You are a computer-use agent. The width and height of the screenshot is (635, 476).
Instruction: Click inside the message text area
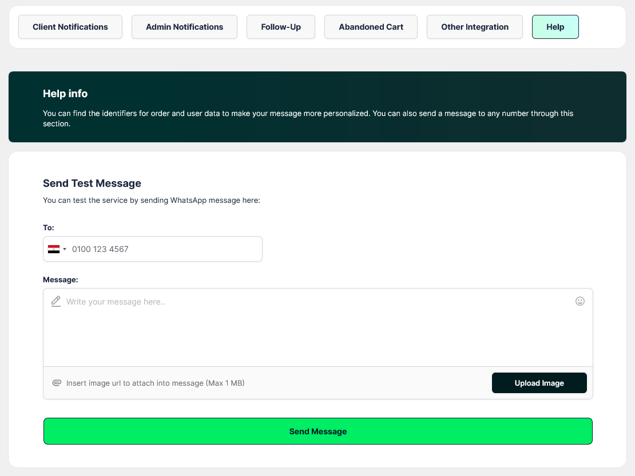click(318, 331)
